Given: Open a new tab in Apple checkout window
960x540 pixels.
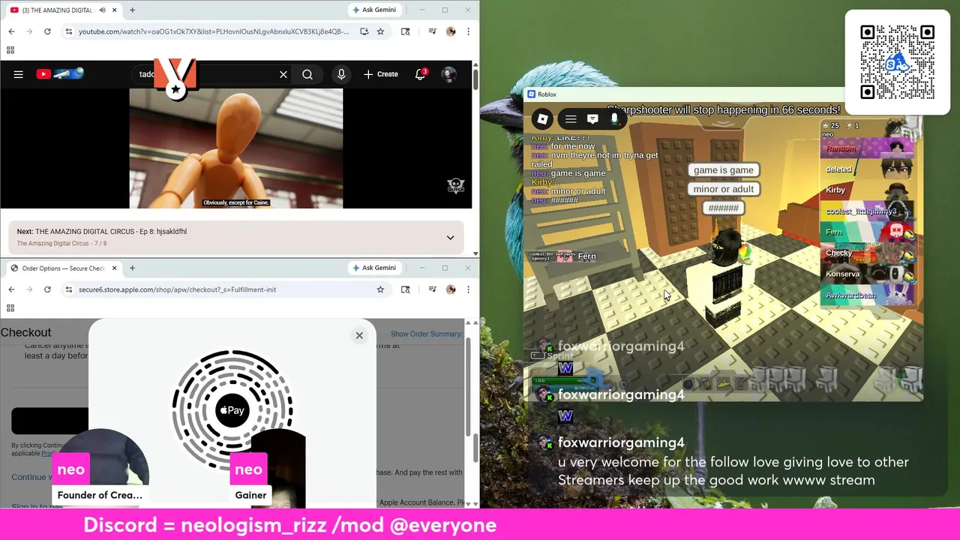Looking at the screenshot, I should [x=132, y=268].
